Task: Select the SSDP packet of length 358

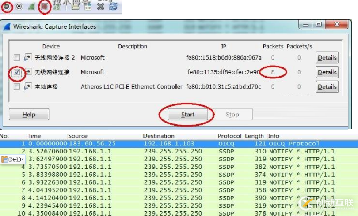Action: (179, 190)
